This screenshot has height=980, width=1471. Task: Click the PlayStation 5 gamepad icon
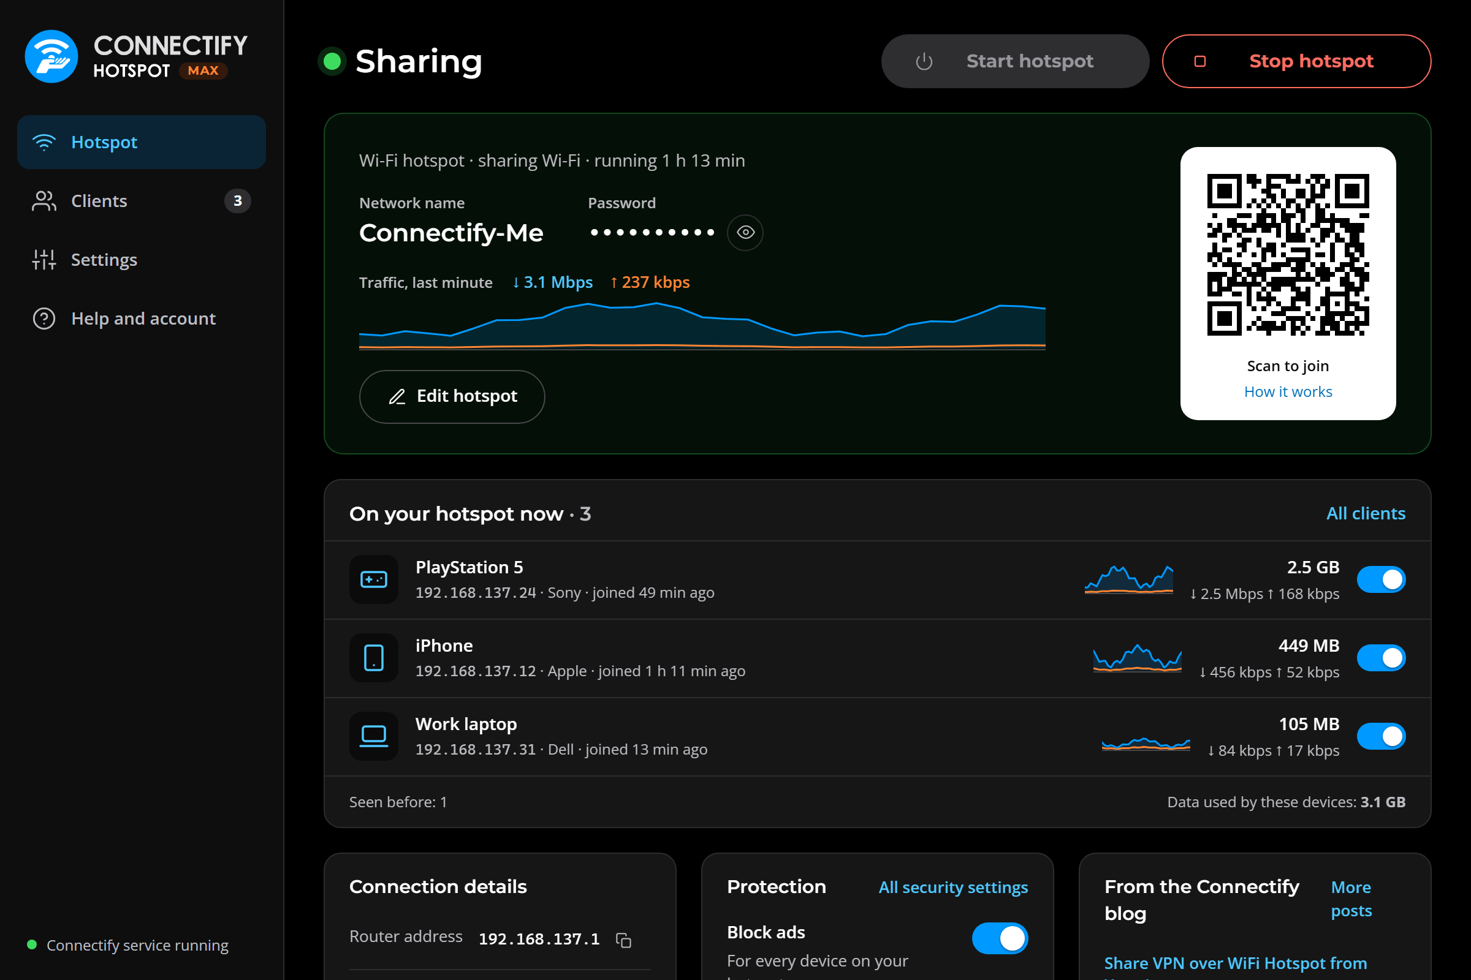(374, 579)
